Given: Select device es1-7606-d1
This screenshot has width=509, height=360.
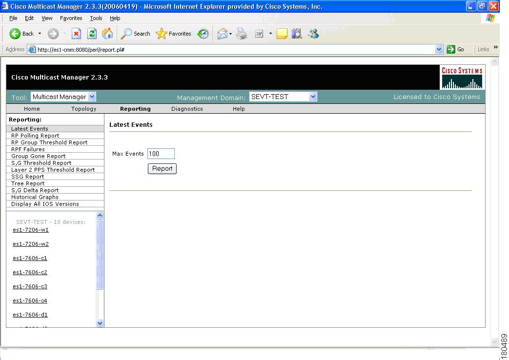Looking at the screenshot, I should 30,315.
